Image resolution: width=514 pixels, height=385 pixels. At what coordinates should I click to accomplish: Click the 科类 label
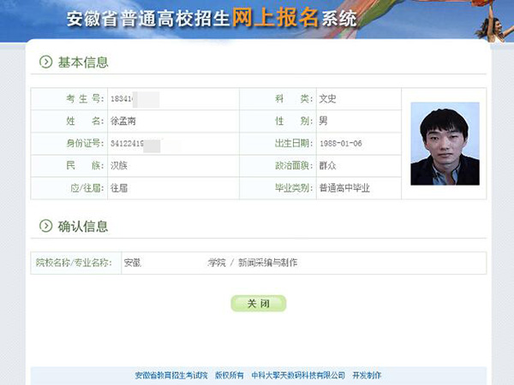tap(294, 98)
